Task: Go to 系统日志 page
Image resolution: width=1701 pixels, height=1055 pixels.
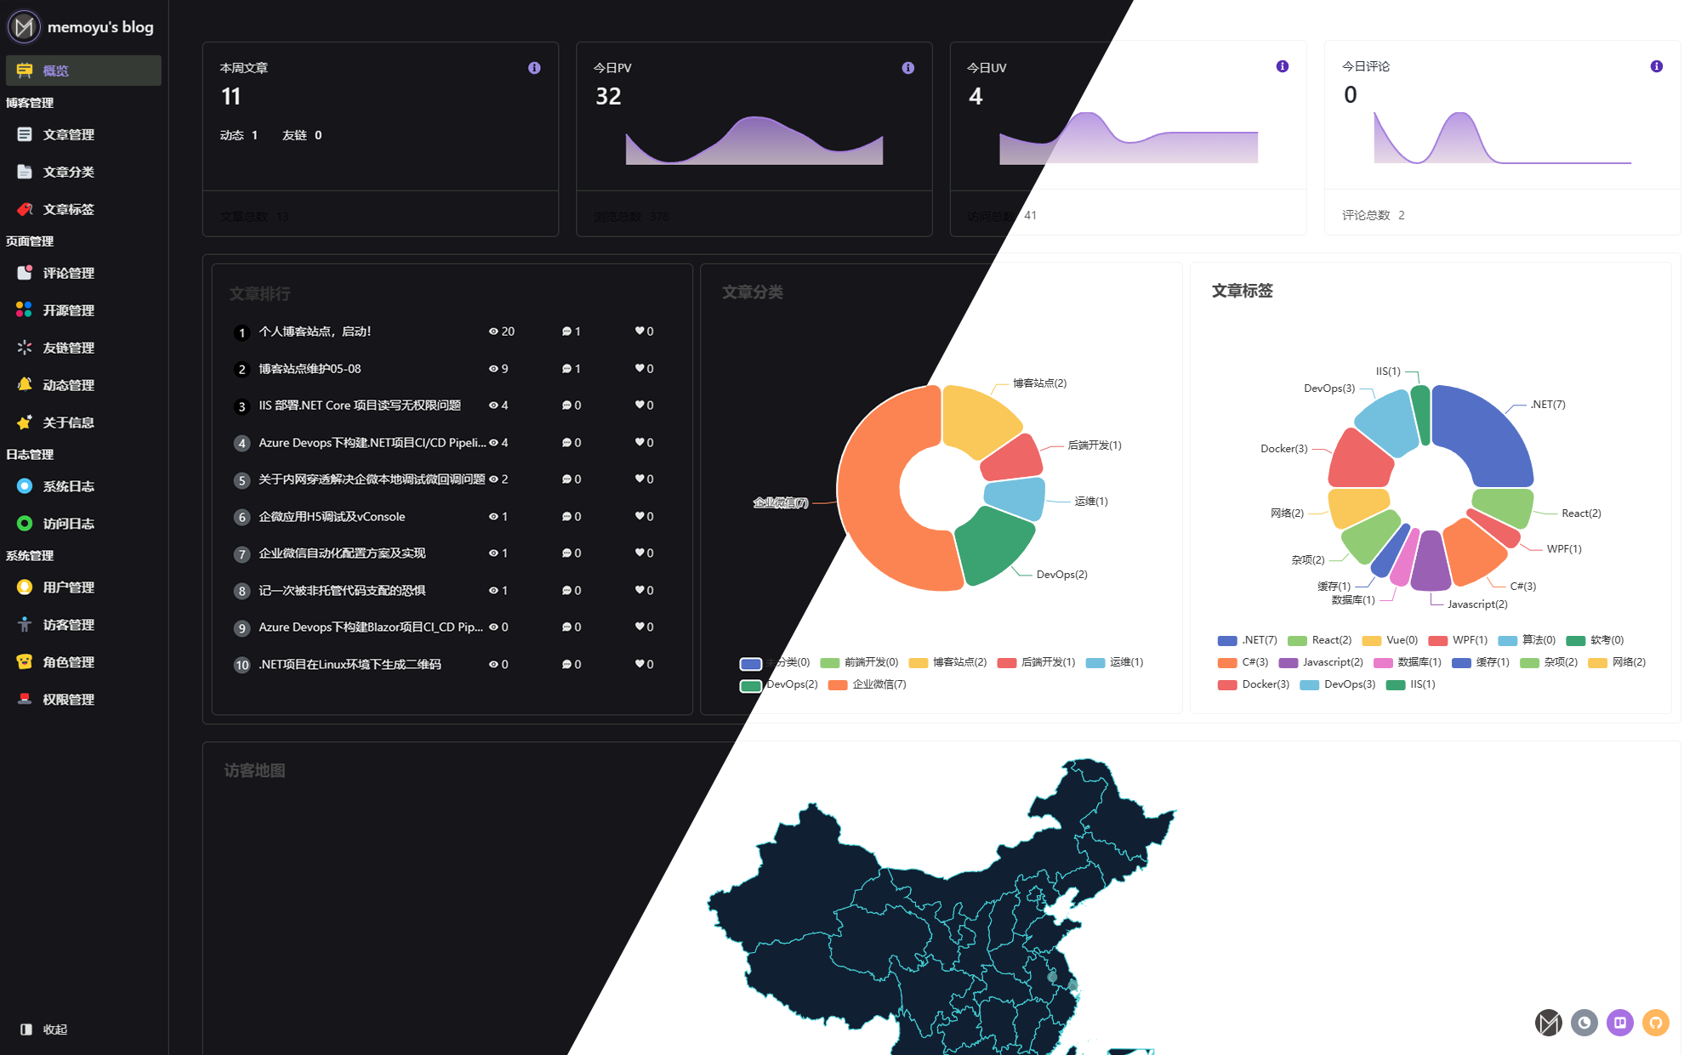Action: pos(68,486)
